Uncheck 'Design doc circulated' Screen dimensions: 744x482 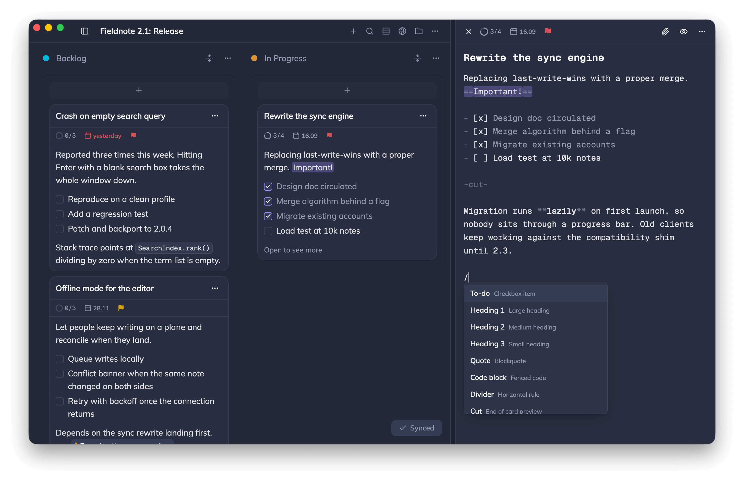(268, 187)
